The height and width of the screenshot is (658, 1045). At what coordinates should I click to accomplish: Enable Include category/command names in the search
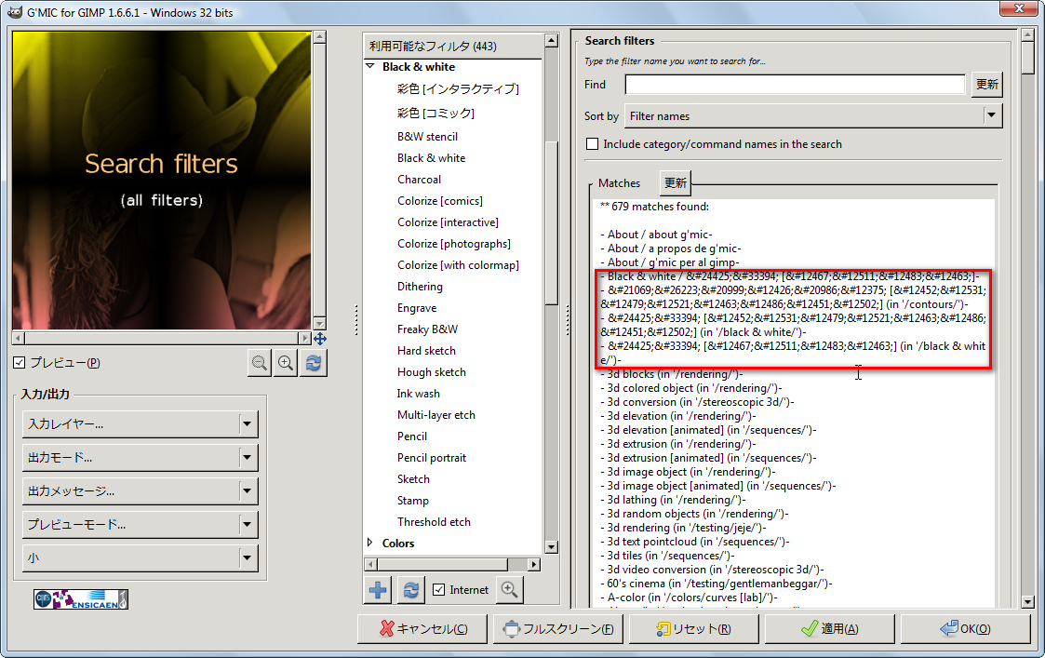(592, 144)
